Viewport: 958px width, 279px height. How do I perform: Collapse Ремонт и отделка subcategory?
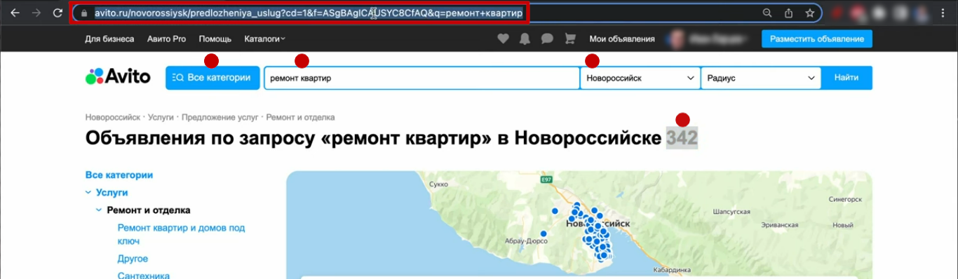click(100, 210)
